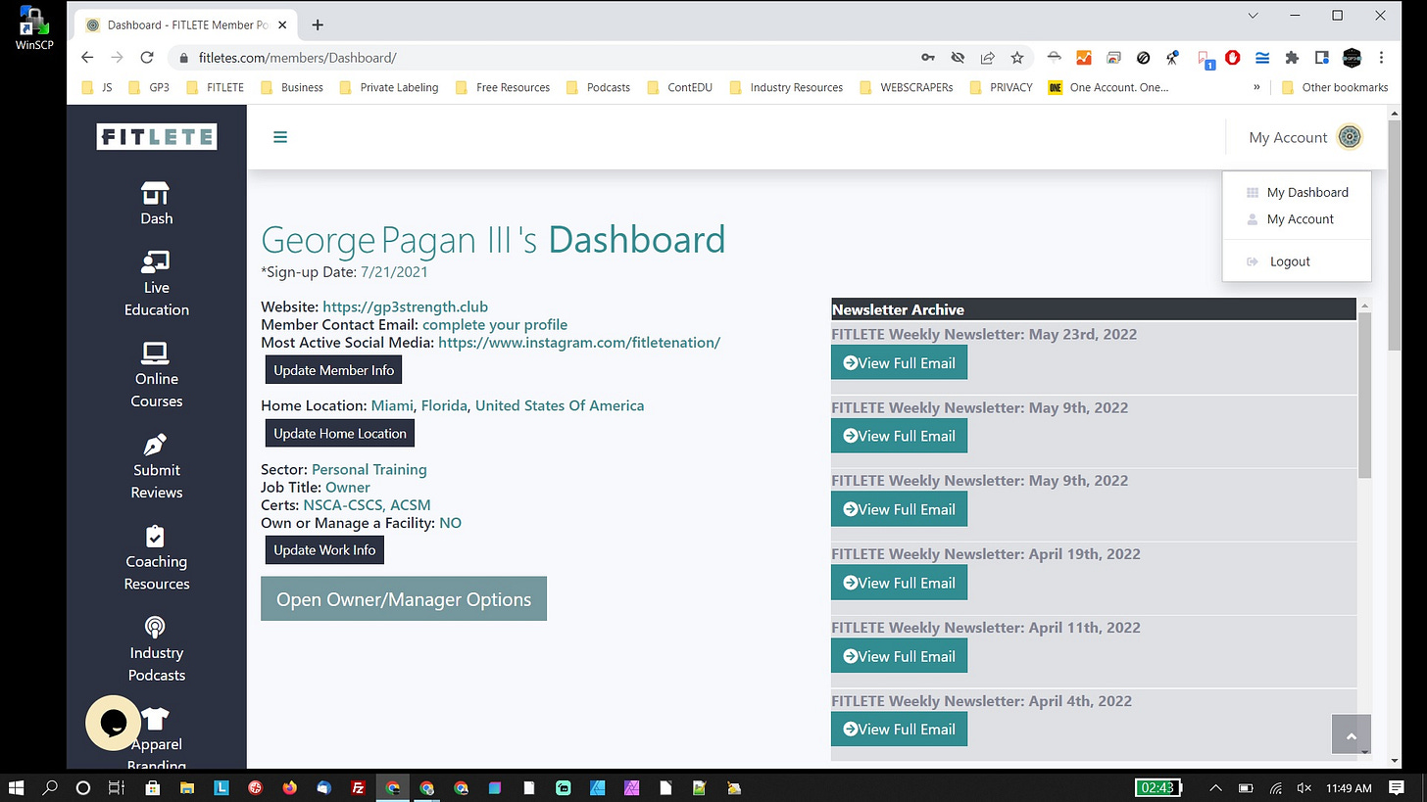Toggle the My Account dropdown
Viewport: 1427px width, 802px height.
(x=1305, y=137)
